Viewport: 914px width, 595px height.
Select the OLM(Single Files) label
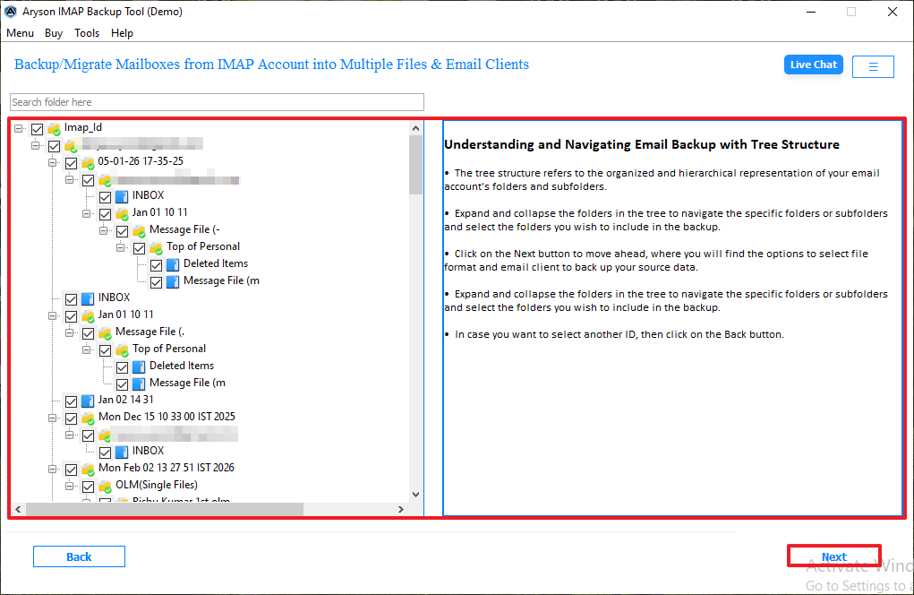pyautogui.click(x=157, y=485)
